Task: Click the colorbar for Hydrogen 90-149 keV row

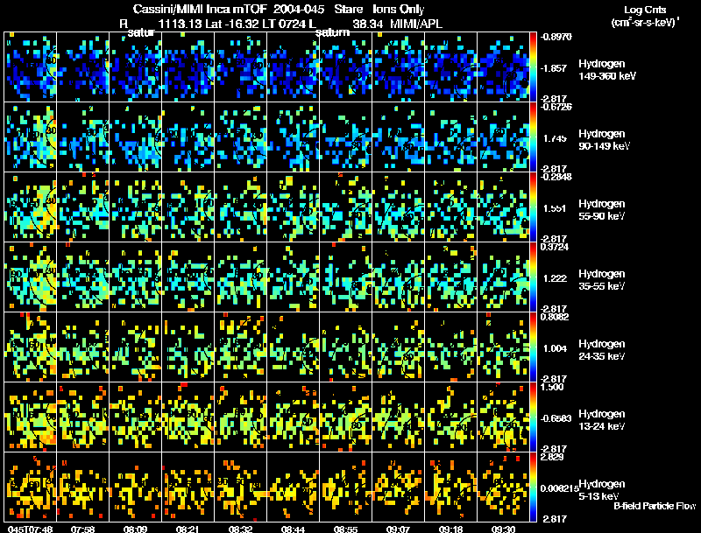Action: pyautogui.click(x=533, y=137)
